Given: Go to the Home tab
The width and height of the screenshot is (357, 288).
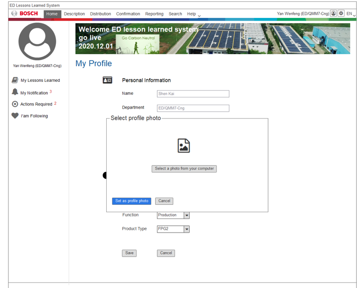Looking at the screenshot, I should click(x=52, y=14).
